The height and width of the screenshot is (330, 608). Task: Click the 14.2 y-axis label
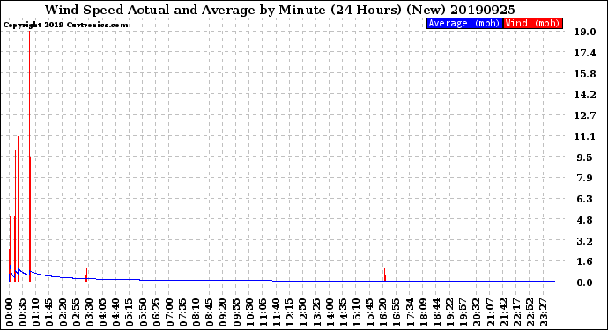click(x=584, y=94)
